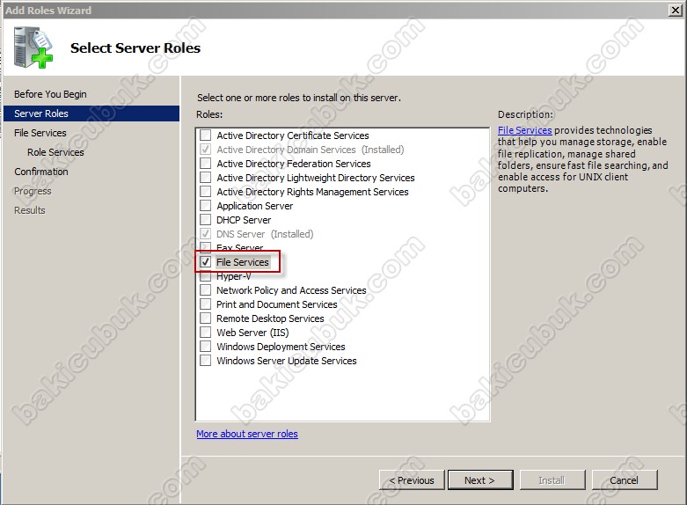
Task: Select Network Policy and Access Services label
Action: click(291, 290)
